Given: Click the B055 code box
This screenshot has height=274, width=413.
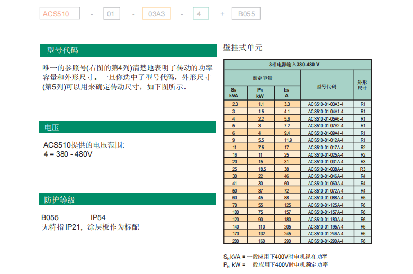Looking at the screenshot, I should click(x=246, y=13).
